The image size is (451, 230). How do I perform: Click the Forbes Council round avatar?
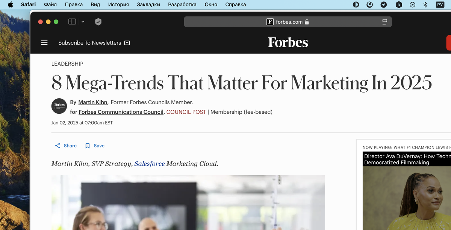click(x=59, y=106)
